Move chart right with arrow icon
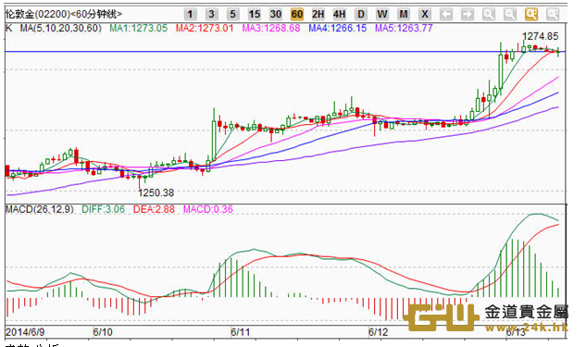 pyautogui.click(x=468, y=14)
